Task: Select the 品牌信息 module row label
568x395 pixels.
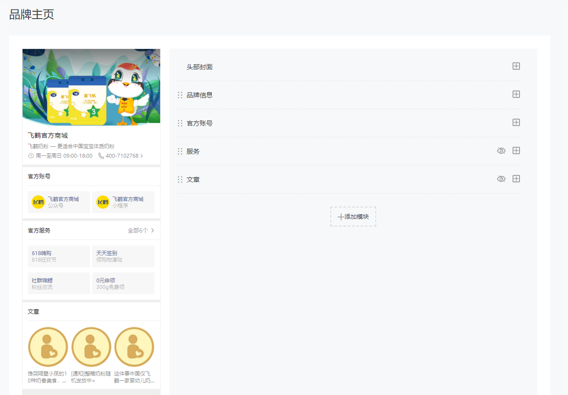Action: [x=200, y=95]
